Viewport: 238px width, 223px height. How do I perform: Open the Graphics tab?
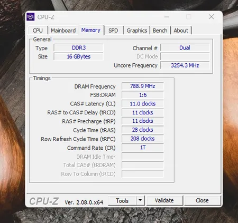[x=137, y=31]
